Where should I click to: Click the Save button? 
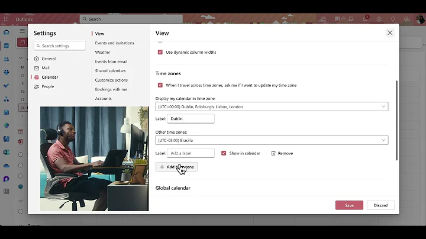pos(349,205)
